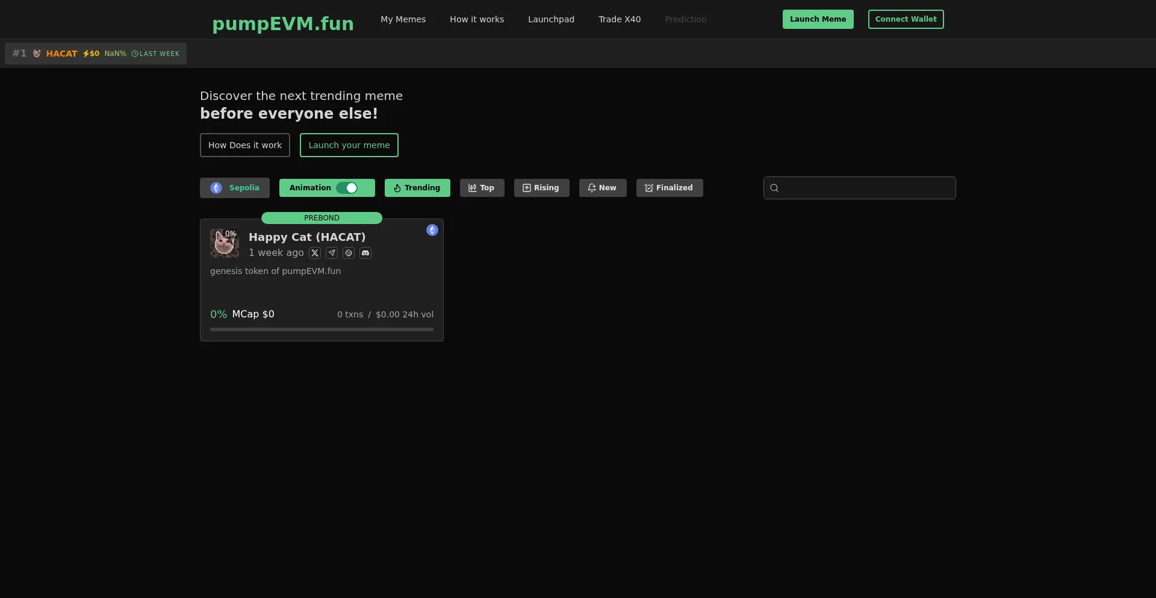Click the Happy Cat bonding progress bar

click(322, 329)
